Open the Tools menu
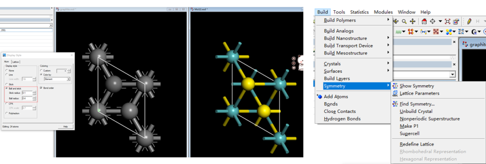486x164 pixels. (339, 12)
